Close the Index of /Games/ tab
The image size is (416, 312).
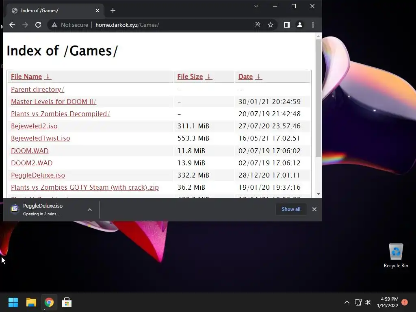click(97, 11)
